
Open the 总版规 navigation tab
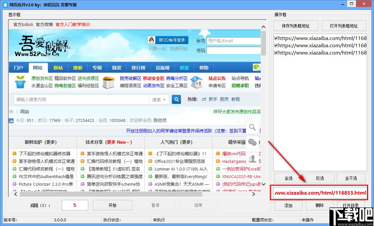tap(163, 68)
